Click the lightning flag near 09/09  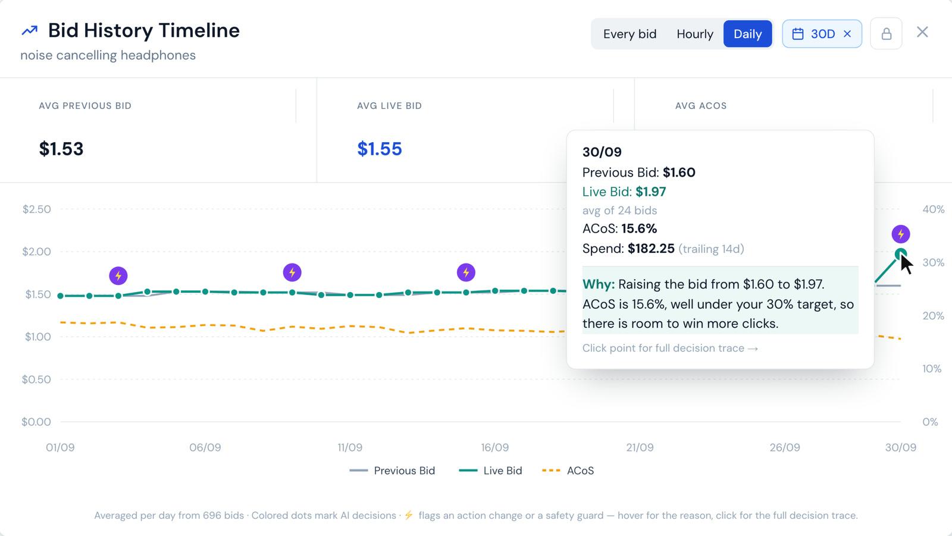pos(292,272)
